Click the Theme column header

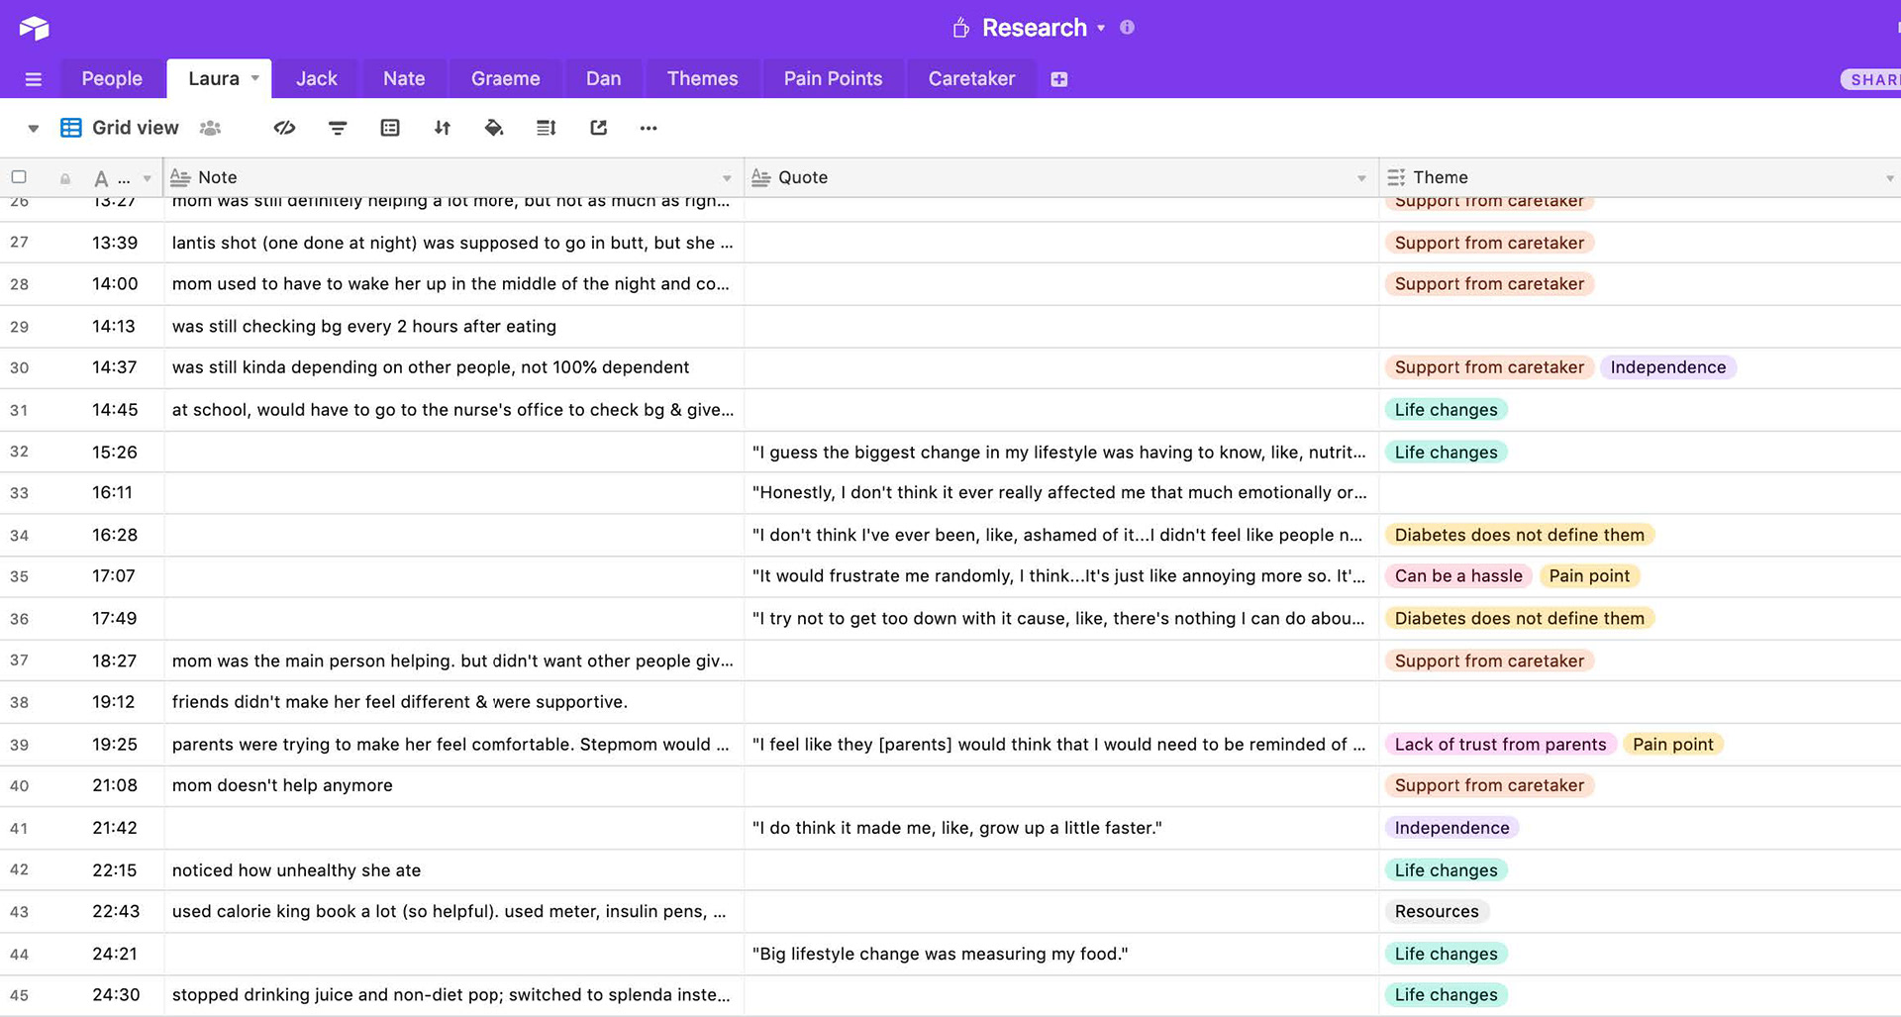1640,177
